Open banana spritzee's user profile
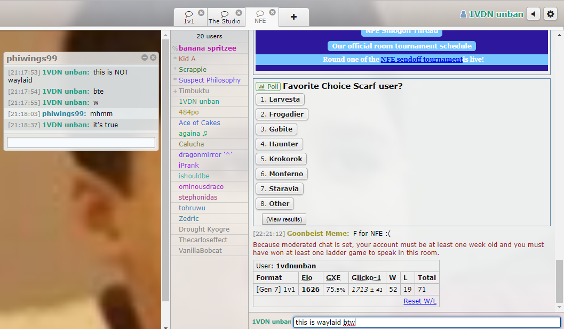 pyautogui.click(x=207, y=48)
